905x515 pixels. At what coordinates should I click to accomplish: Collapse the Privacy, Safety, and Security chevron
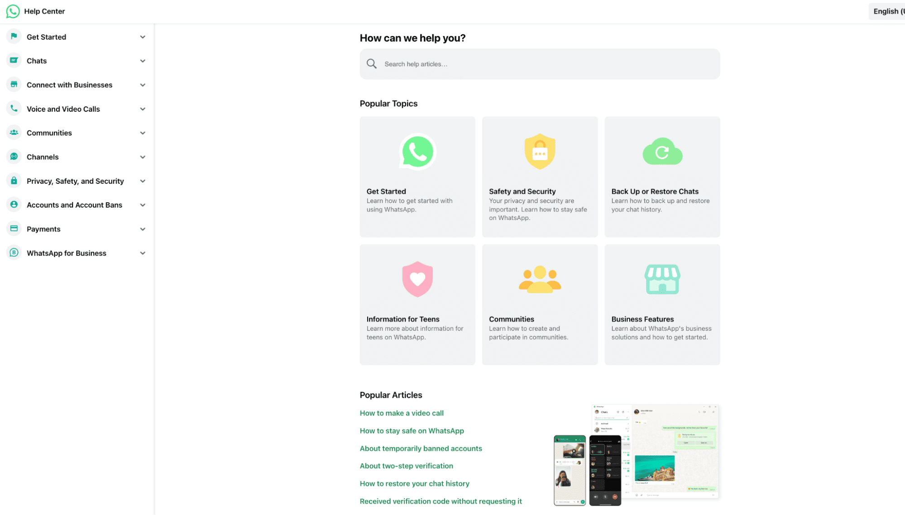[143, 181]
